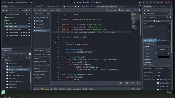Toggle the Word Justification checkbox

pos(158,83)
